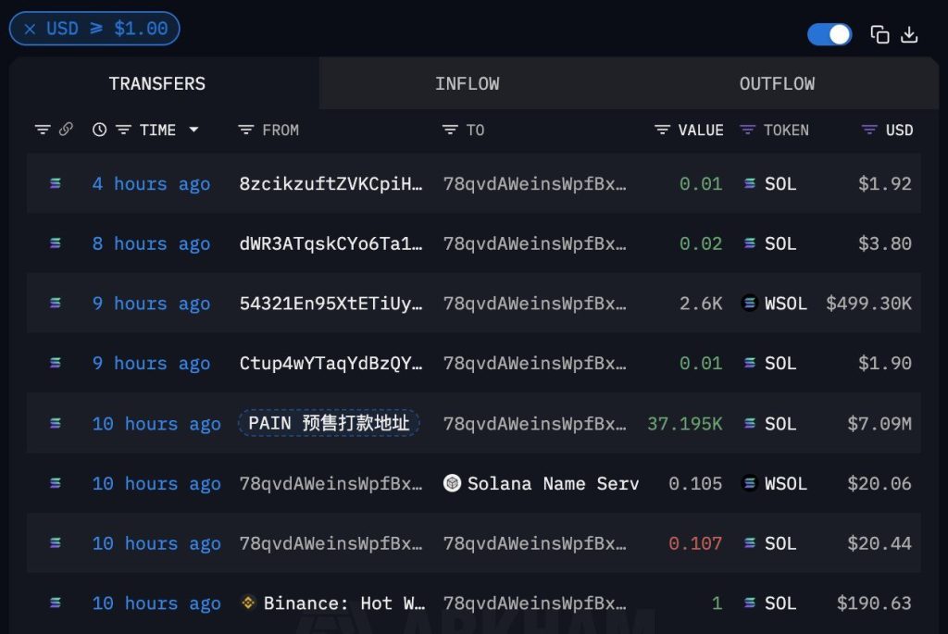Switch to the OUTFLOW tab
This screenshot has height=634, width=948.
pyautogui.click(x=777, y=83)
